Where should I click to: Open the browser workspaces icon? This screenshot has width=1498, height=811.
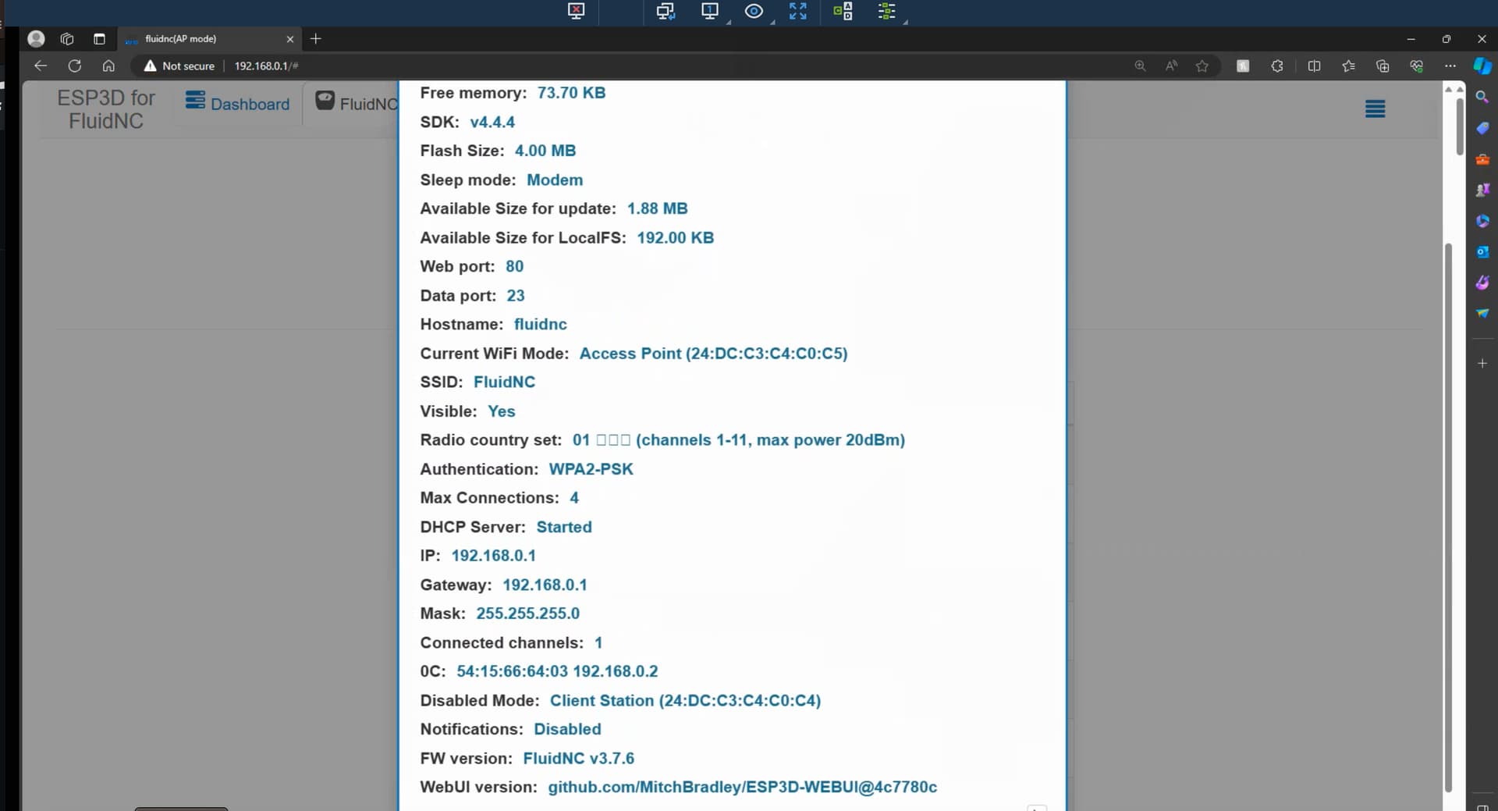click(x=67, y=38)
